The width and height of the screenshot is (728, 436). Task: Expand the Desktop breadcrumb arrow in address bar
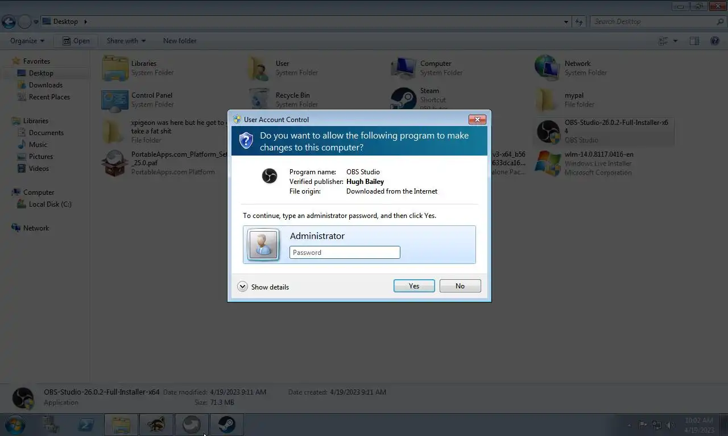click(86, 22)
